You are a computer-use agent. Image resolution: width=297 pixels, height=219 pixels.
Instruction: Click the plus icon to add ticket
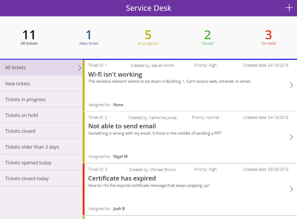click(289, 8)
